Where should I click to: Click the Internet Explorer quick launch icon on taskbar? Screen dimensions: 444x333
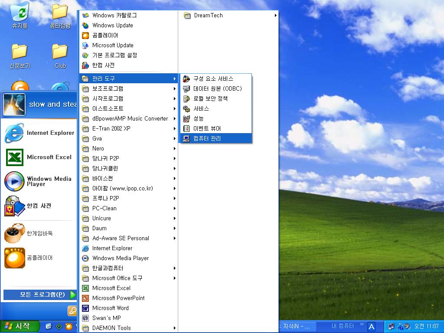[x=49, y=326]
